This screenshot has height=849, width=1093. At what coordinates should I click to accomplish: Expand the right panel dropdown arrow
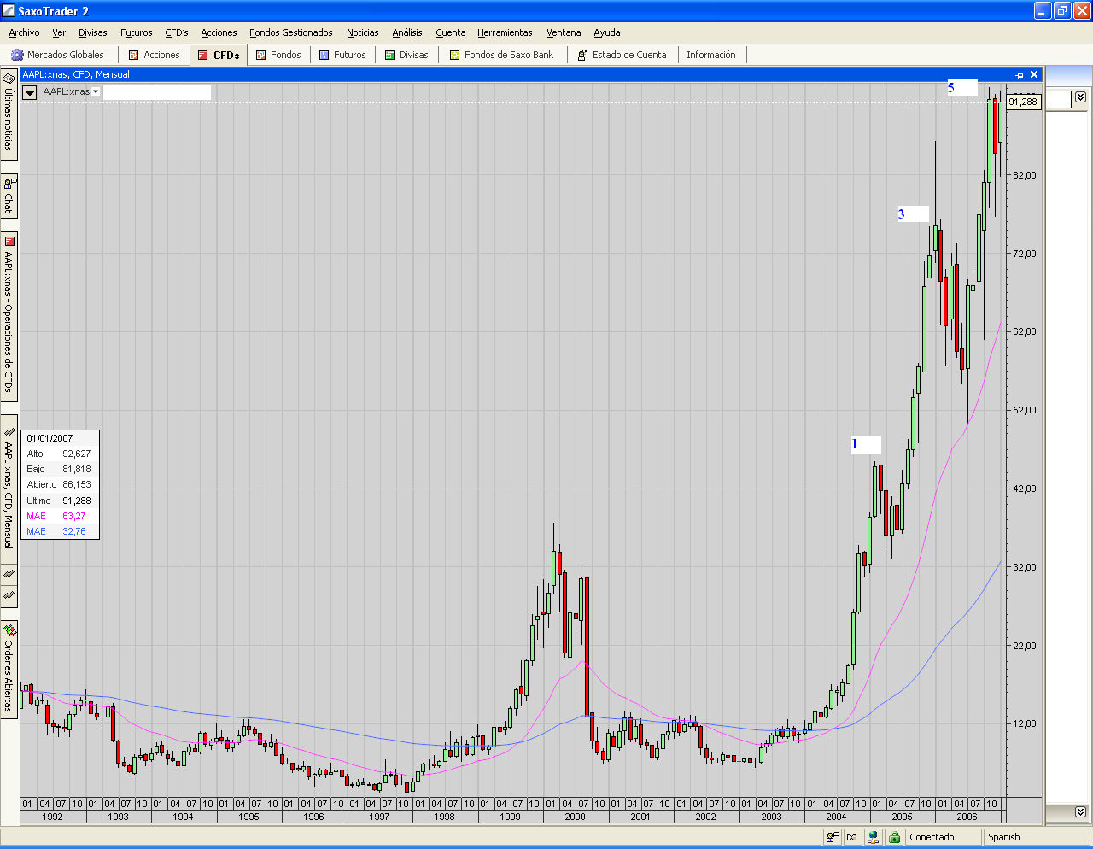pyautogui.click(x=1080, y=97)
